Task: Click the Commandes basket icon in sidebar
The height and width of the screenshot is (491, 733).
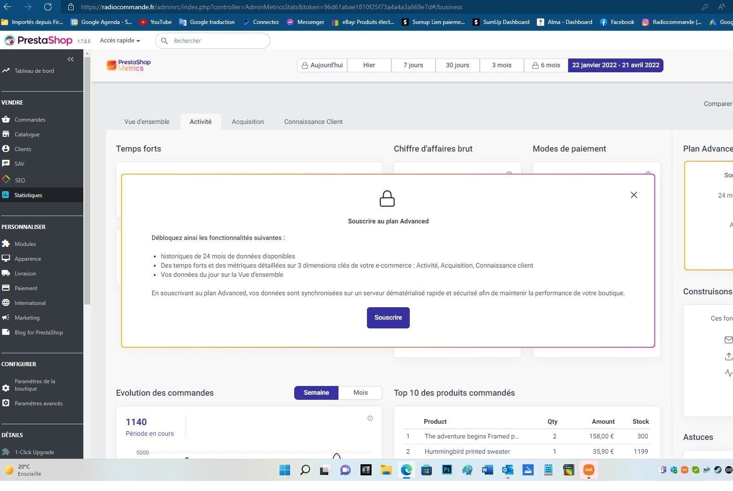Action: click(x=6, y=119)
